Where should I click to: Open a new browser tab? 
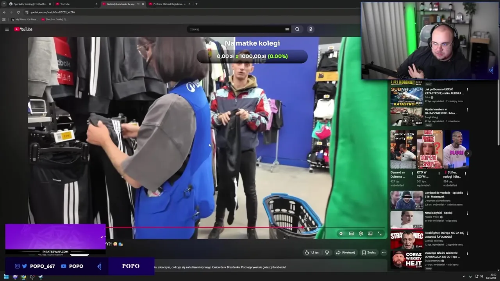point(196,4)
